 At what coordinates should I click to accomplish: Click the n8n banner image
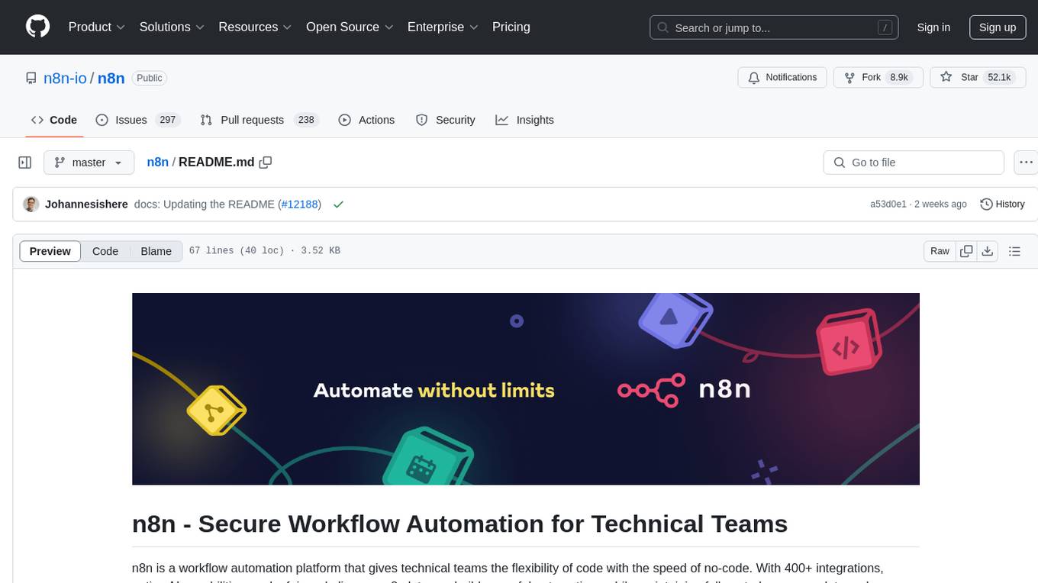[526, 389]
